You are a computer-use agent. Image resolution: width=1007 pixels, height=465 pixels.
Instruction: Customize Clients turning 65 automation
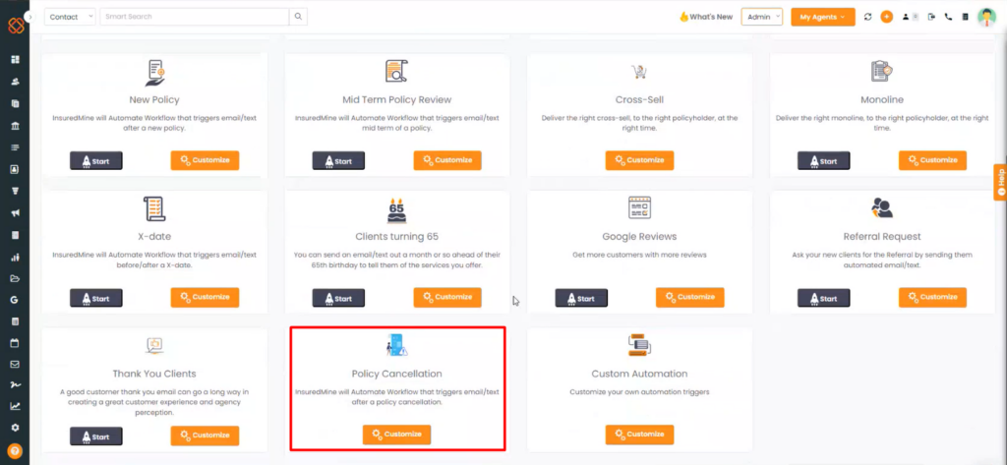pos(447,297)
